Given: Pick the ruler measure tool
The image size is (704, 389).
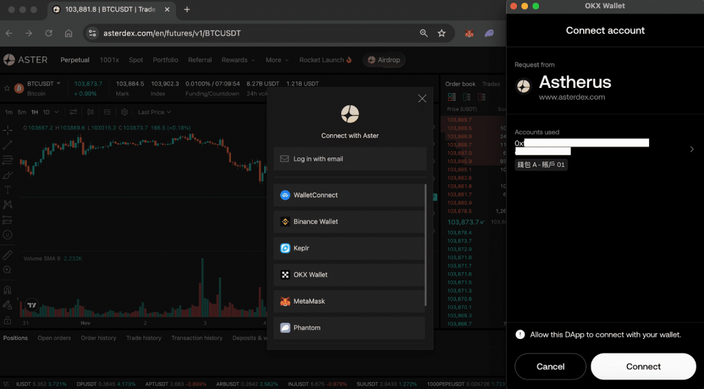Looking at the screenshot, I should tap(8, 254).
